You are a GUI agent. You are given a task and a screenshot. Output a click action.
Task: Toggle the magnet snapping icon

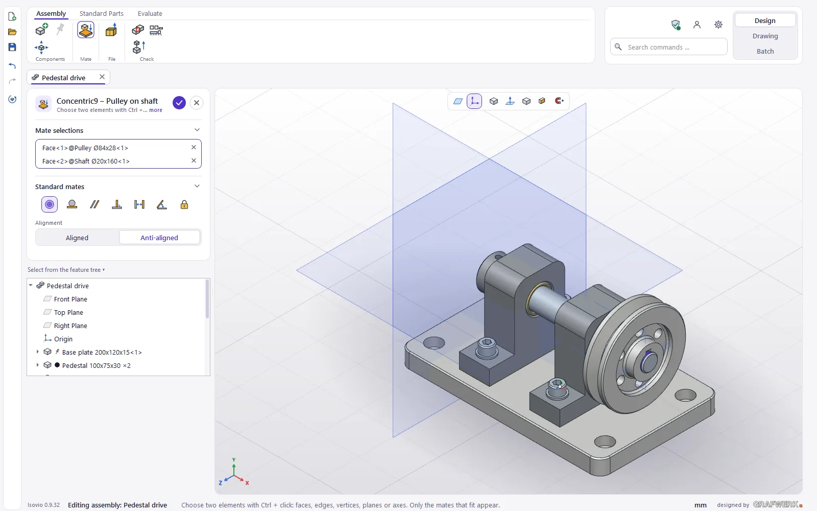click(559, 101)
